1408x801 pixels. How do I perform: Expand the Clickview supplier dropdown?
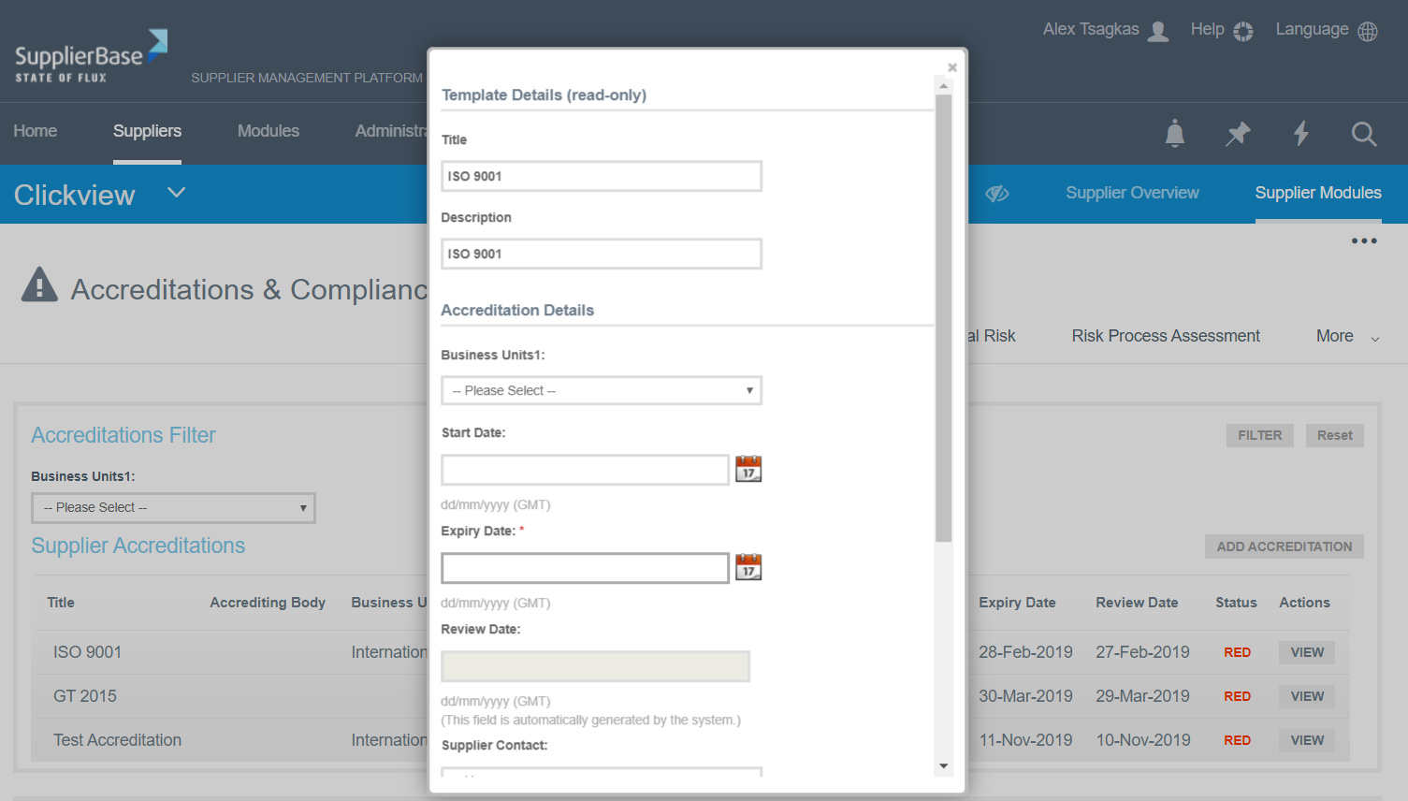(x=176, y=194)
